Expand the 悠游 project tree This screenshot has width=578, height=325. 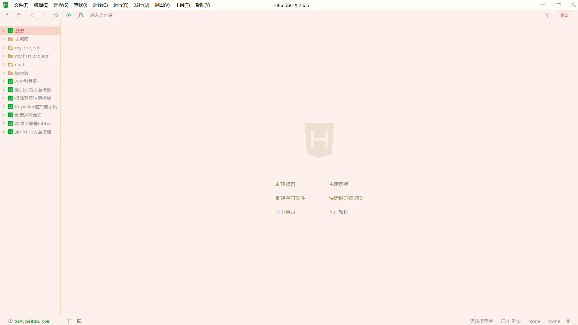click(4, 31)
